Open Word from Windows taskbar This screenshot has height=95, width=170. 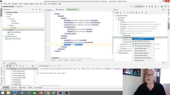click(21, 93)
